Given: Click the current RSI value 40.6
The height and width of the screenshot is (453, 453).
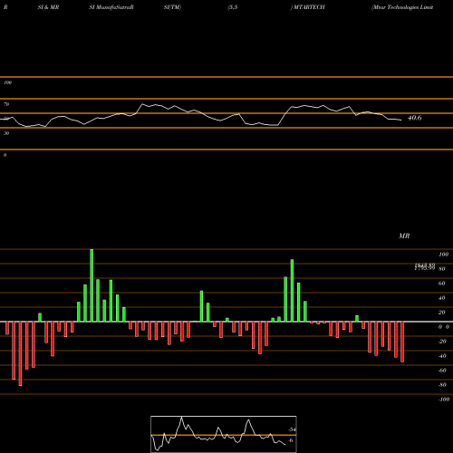Looking at the screenshot, I should (x=415, y=118).
